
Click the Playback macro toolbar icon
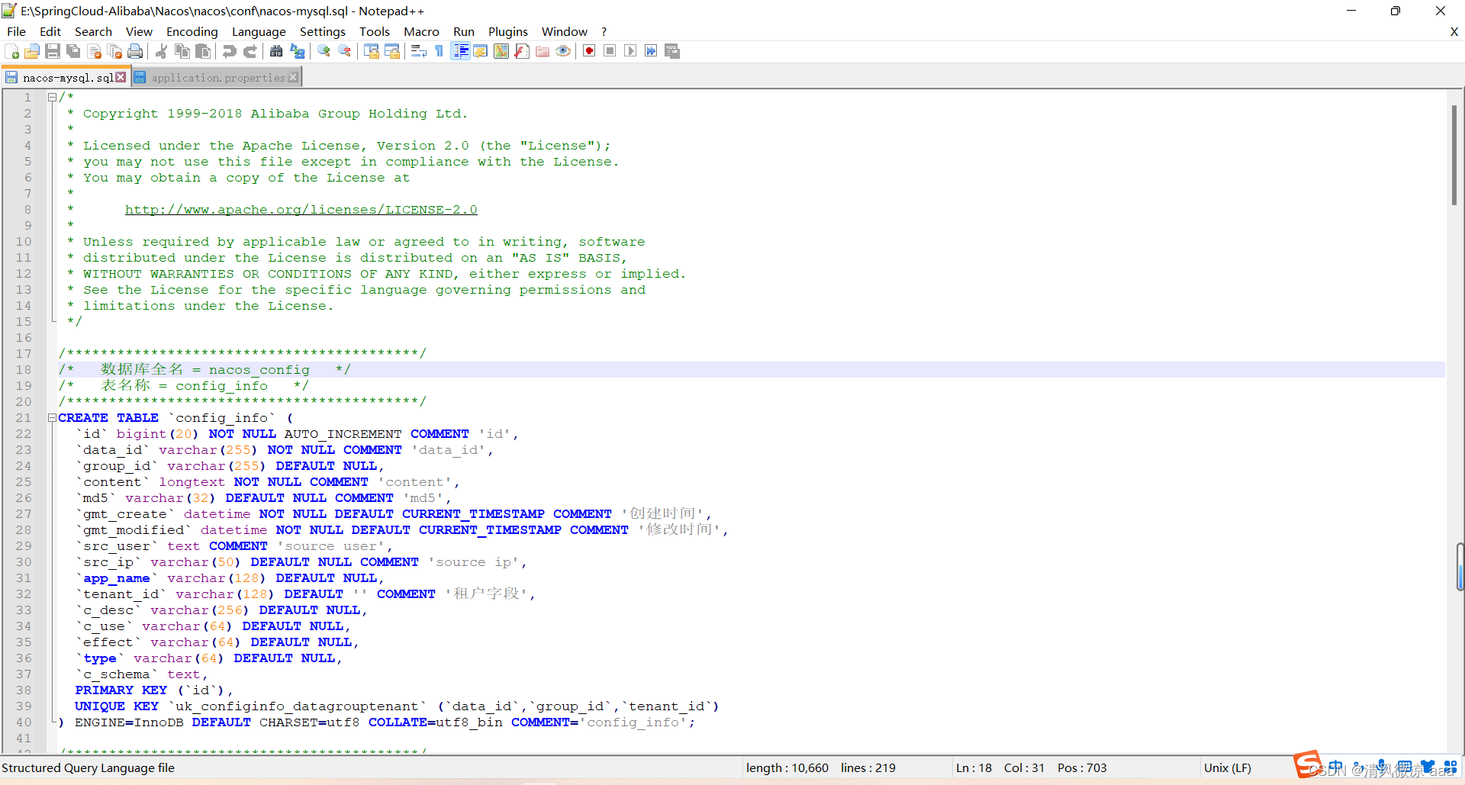tap(630, 51)
